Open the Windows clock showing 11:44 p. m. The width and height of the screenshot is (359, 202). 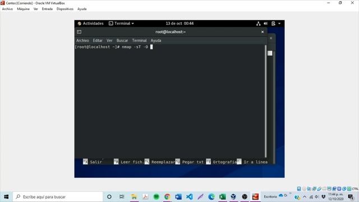tap(336, 197)
